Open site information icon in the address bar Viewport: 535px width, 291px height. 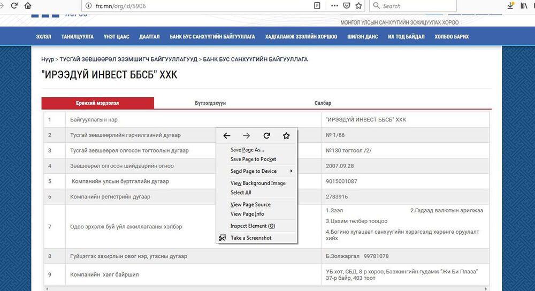point(89,6)
